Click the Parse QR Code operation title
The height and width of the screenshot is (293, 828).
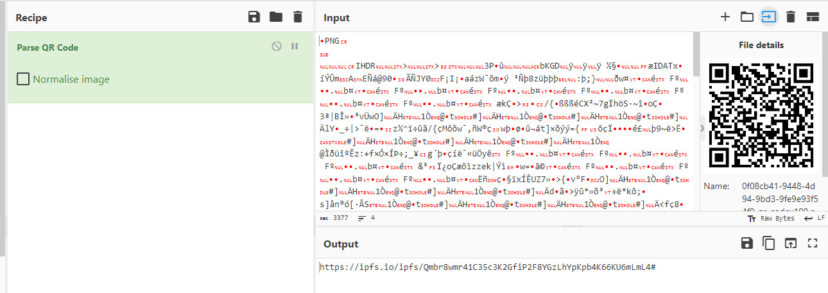(x=47, y=47)
